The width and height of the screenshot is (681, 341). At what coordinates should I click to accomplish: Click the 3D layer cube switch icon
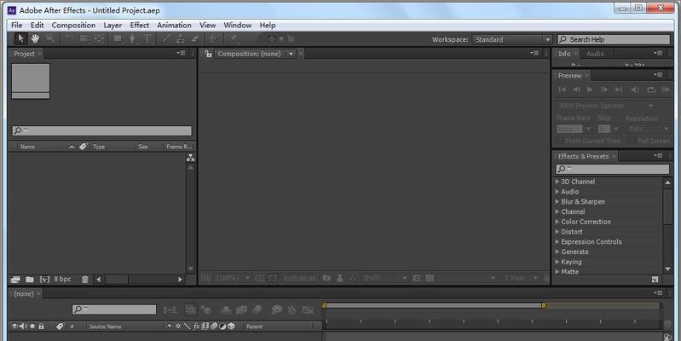pos(232,326)
